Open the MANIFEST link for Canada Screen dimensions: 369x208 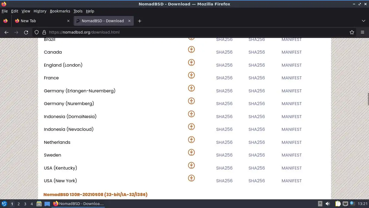point(292,52)
